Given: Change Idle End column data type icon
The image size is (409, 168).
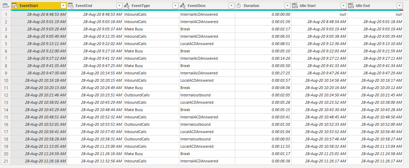Looking at the screenshot, I should pyautogui.click(x=351, y=6).
